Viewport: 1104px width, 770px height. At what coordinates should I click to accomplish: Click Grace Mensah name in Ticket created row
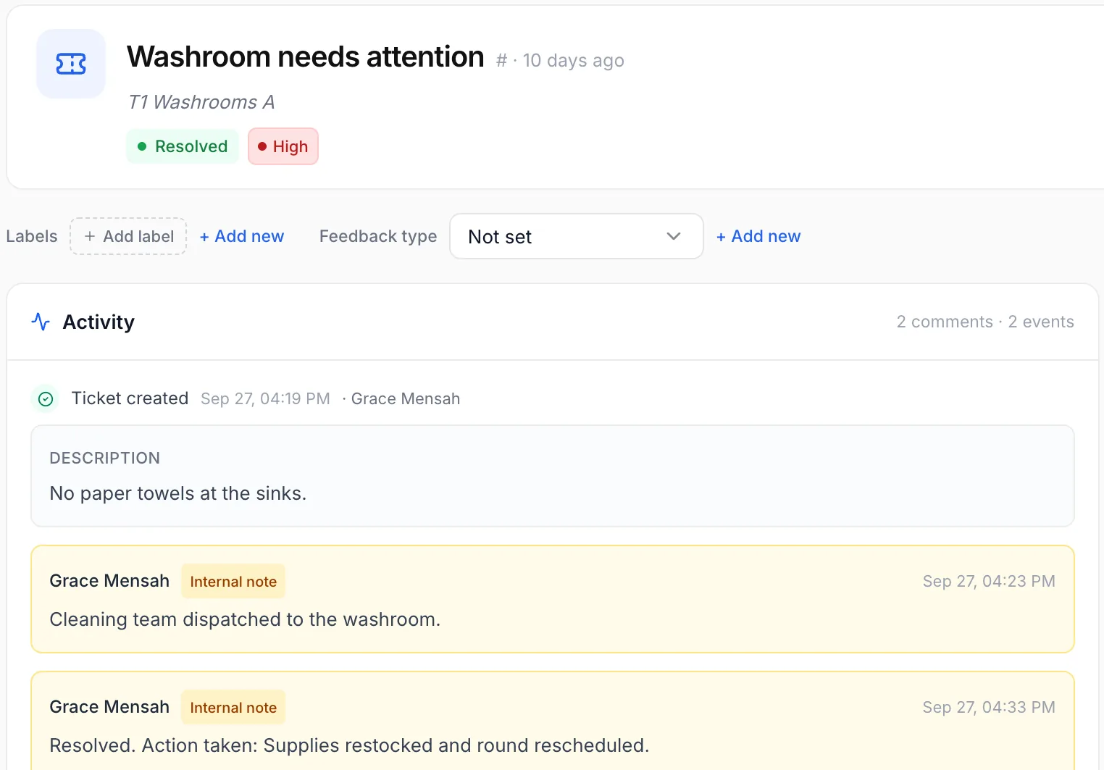pyautogui.click(x=406, y=399)
